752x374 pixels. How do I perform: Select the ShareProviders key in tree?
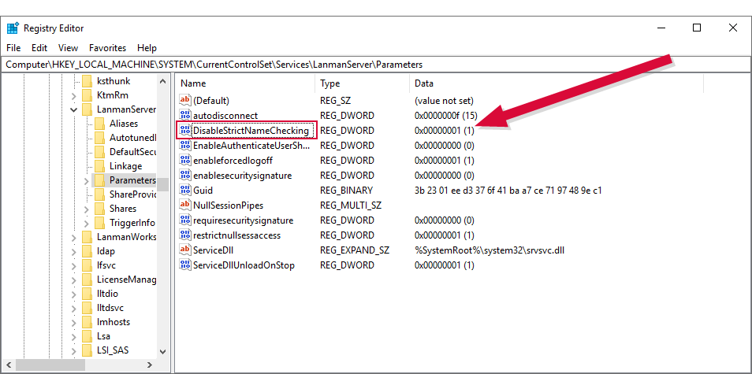click(133, 194)
